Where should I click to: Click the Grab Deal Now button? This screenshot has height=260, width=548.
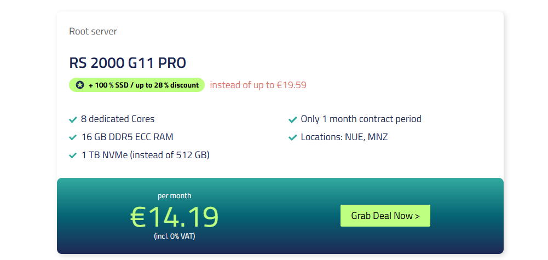[x=385, y=216]
